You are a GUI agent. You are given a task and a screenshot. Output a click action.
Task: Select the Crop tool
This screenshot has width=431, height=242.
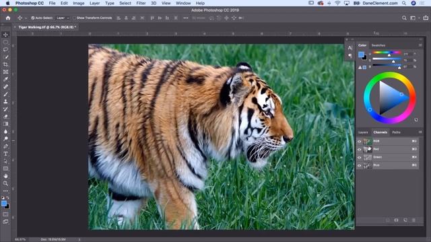click(x=5, y=65)
